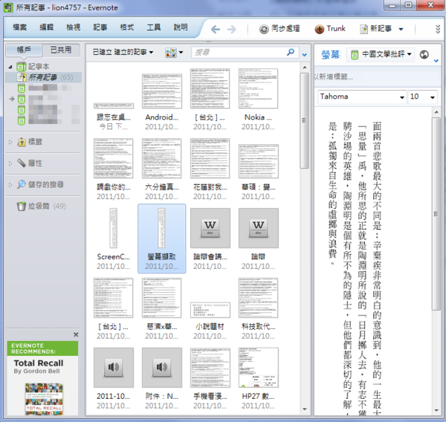Image resolution: width=446 pixels, height=422 pixels.
Task: Open the Tahoma font dropdown
Action: coord(361,97)
